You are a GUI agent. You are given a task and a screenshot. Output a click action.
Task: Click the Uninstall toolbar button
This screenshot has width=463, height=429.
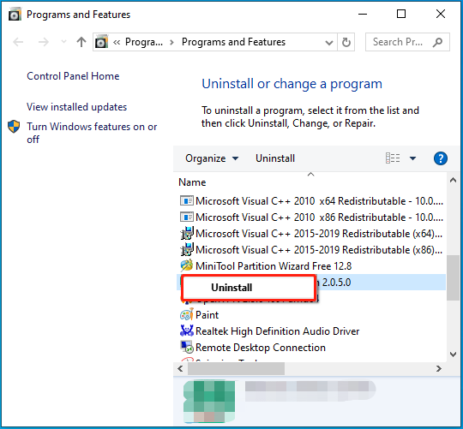coord(275,158)
